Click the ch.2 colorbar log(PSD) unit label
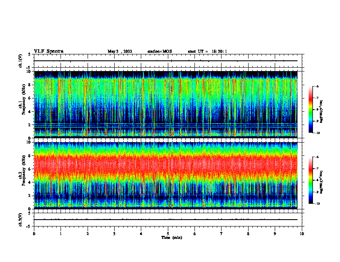340x262 pixels. coord(322,182)
